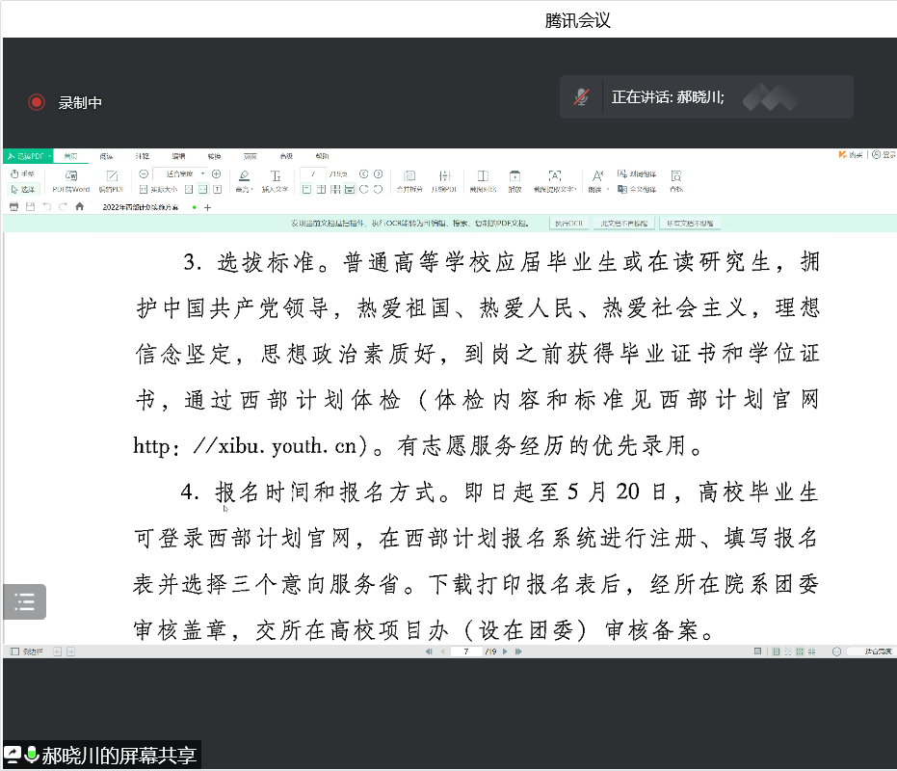Select the hand tool
This screenshot has width=897, height=771.
coord(21,173)
